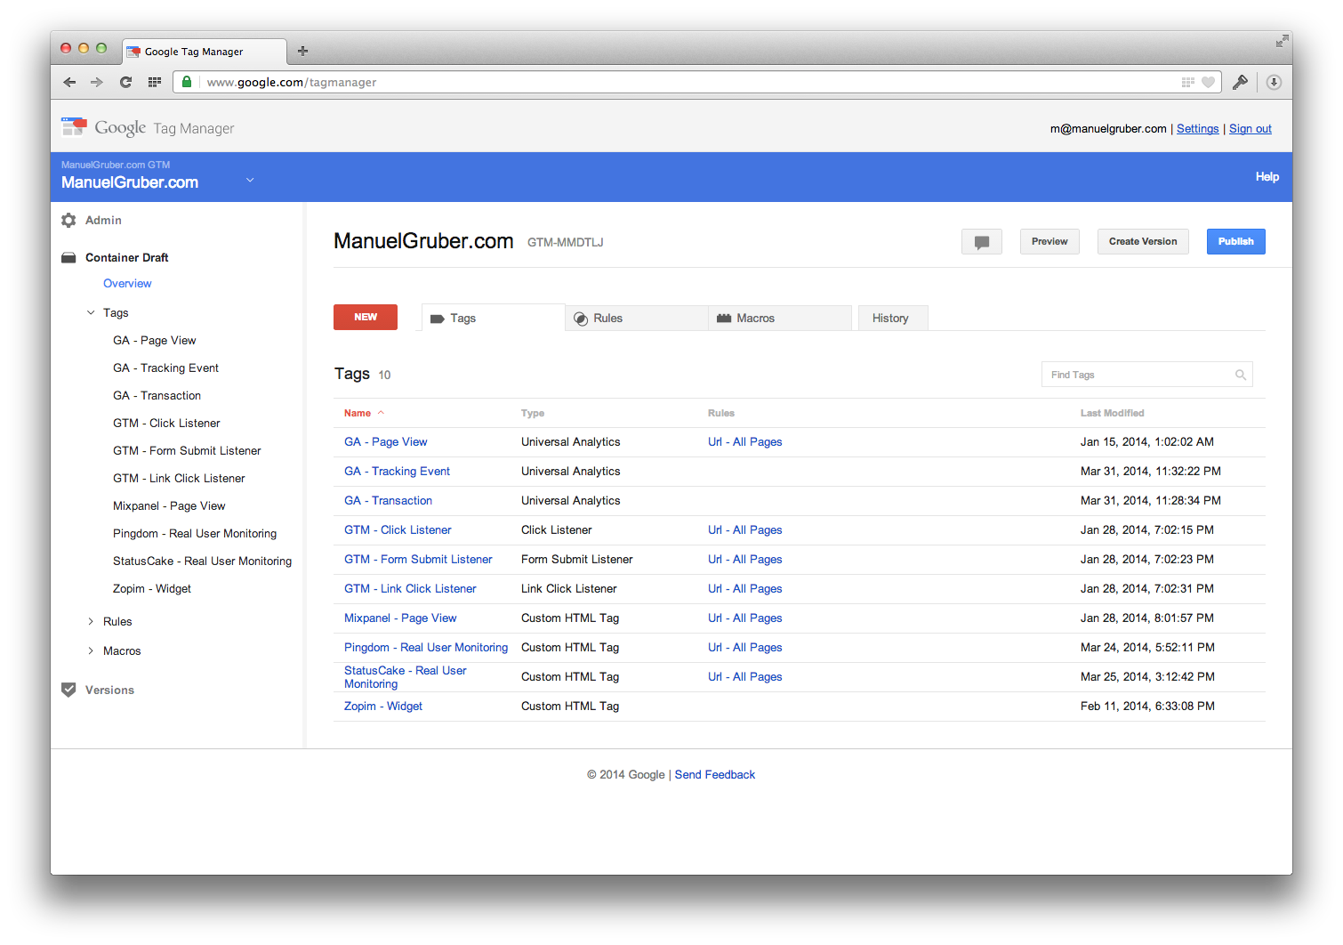
Task: Open Versions section in sidebar
Action: [x=109, y=691]
